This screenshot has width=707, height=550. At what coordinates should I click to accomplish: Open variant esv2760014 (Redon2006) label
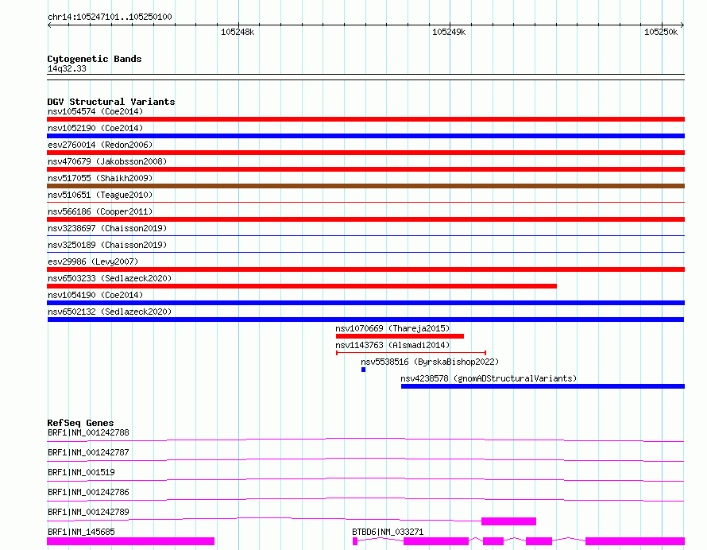[100, 145]
